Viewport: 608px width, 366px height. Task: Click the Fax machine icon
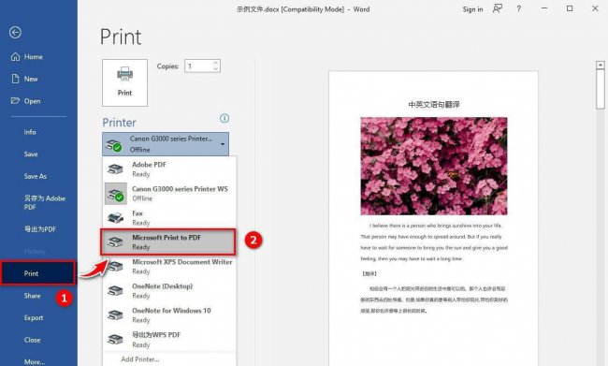[115, 218]
